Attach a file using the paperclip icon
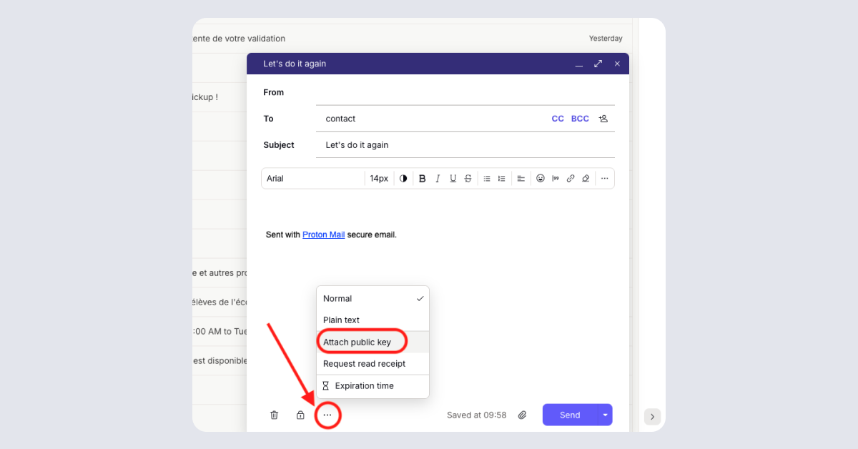This screenshot has width=858, height=449. point(522,415)
